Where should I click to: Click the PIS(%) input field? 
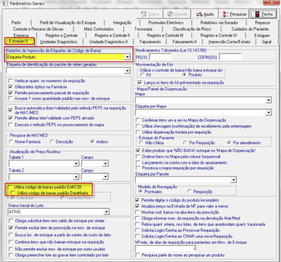pyautogui.click(x=160, y=57)
